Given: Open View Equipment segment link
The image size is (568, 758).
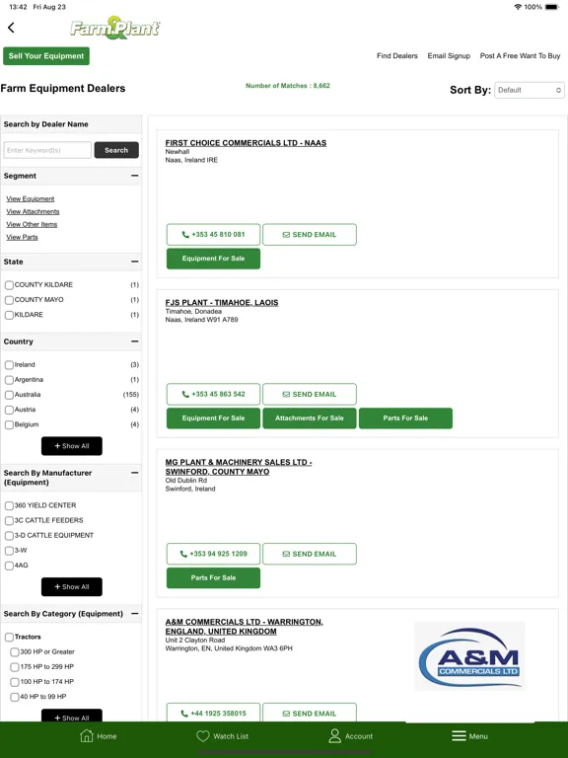Looking at the screenshot, I should pyautogui.click(x=31, y=198).
